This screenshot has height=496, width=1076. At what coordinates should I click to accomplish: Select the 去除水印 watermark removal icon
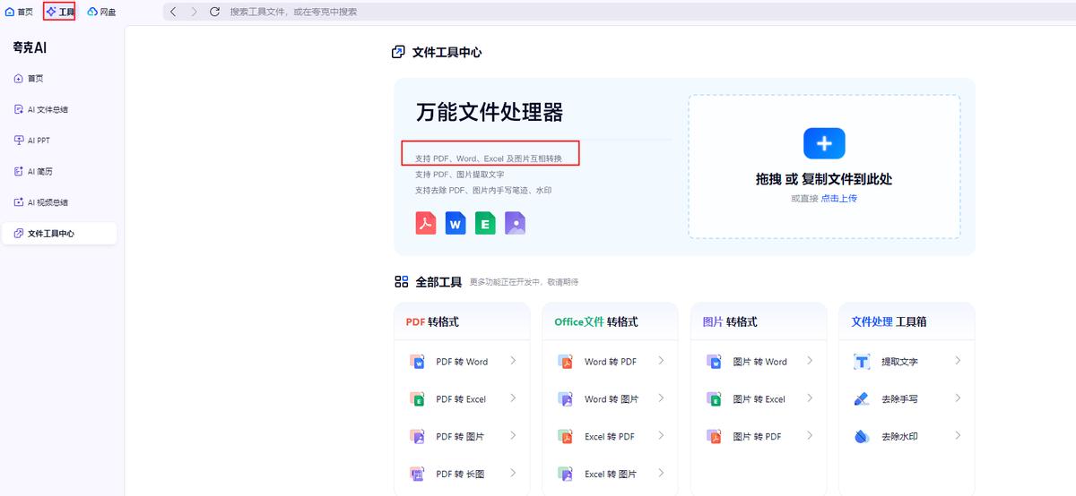point(862,436)
